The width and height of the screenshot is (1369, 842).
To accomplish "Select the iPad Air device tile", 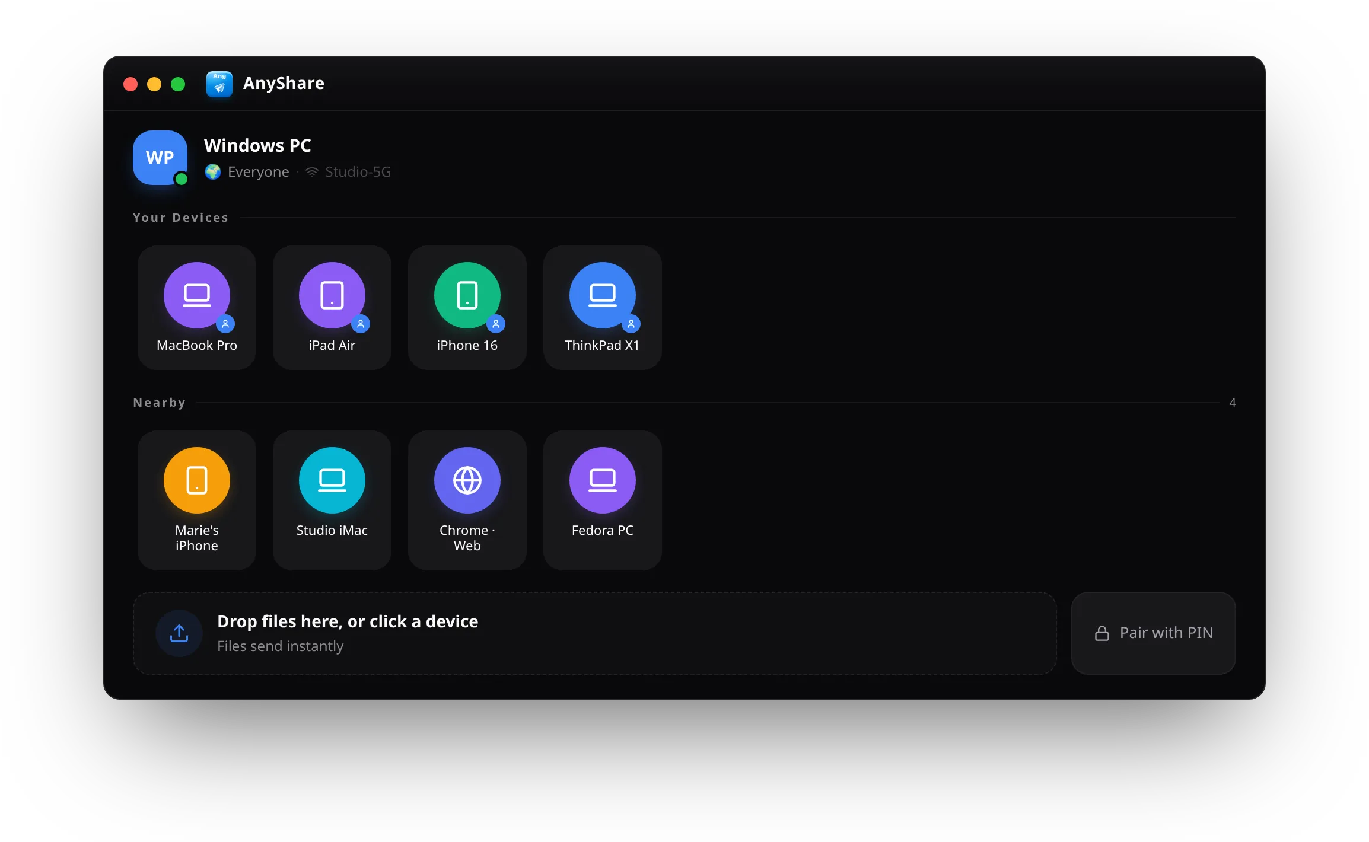I will click(332, 308).
